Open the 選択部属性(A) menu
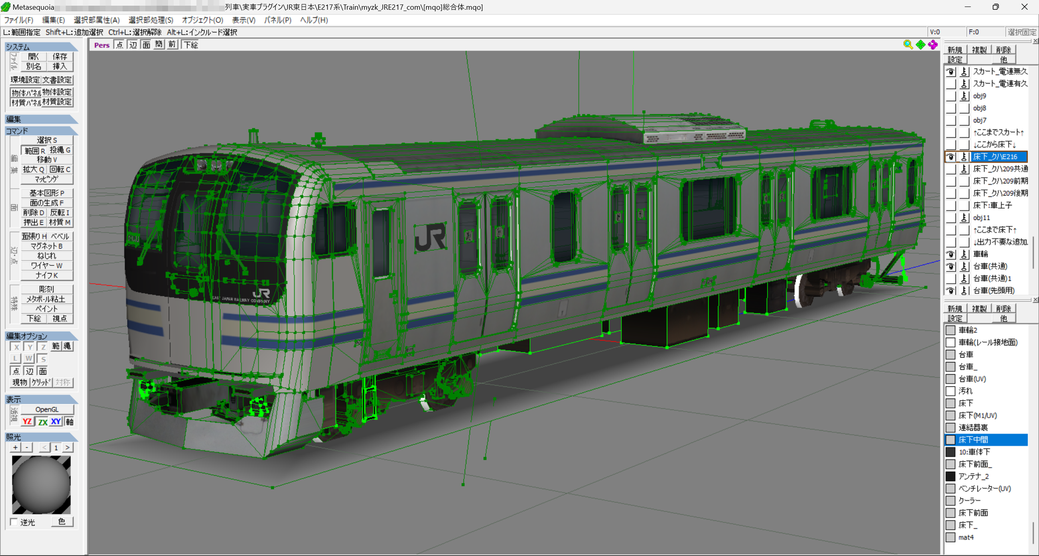The width and height of the screenshot is (1039, 556). [97, 20]
